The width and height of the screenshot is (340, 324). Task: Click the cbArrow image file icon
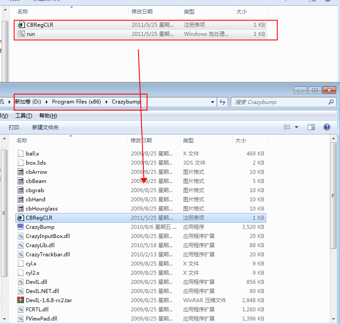21,172
